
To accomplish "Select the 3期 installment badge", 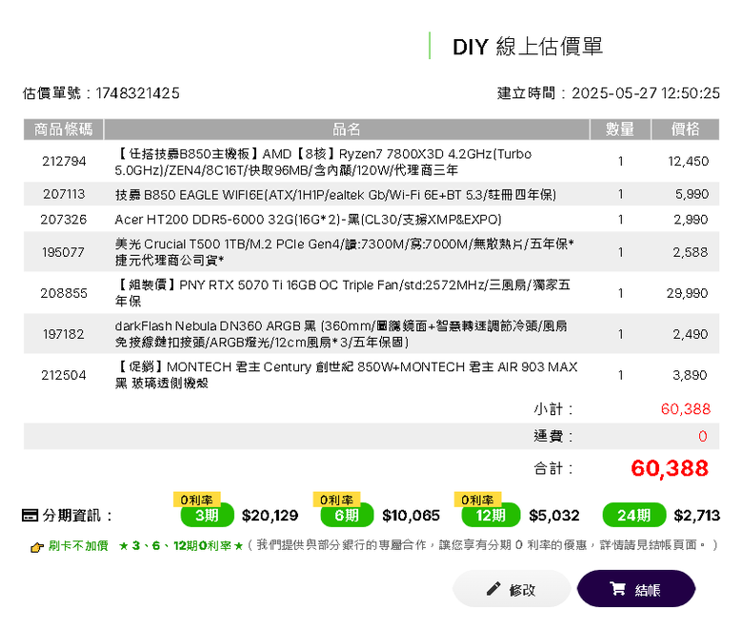I will pyautogui.click(x=207, y=515).
